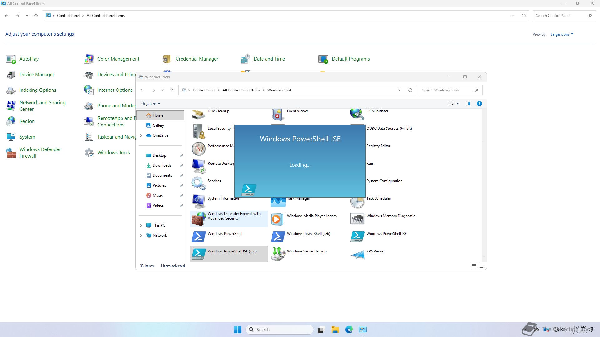Viewport: 600px width, 337px height.
Task: Open the Credential Manager link
Action: (197, 59)
